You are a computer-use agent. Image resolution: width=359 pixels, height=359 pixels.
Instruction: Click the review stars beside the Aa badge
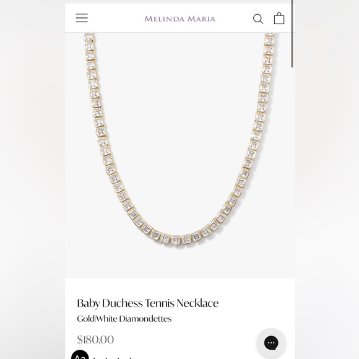(112, 357)
